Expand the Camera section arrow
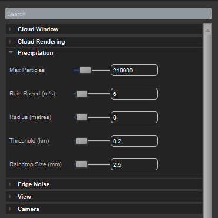 (10, 209)
